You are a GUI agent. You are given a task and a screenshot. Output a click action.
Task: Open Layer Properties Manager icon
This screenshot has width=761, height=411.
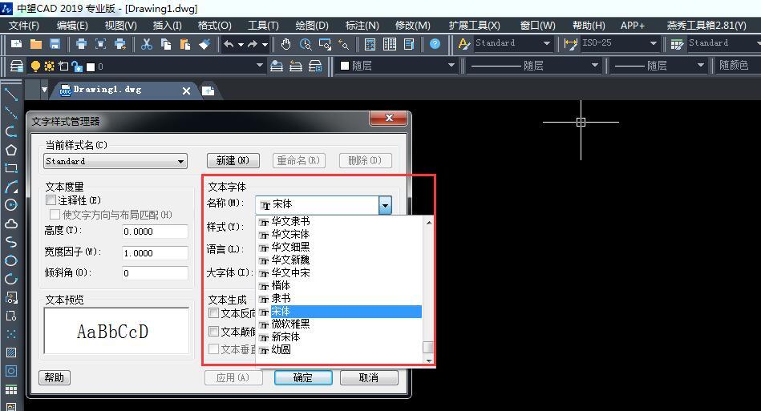click(x=17, y=66)
